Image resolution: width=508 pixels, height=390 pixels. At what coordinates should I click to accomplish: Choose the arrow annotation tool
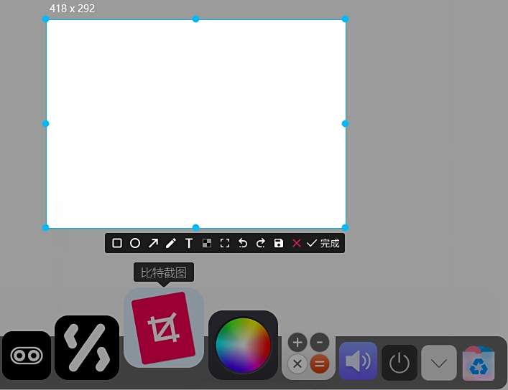pos(153,243)
